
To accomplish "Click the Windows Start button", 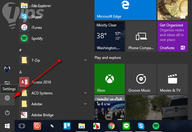I will (7, 126).
